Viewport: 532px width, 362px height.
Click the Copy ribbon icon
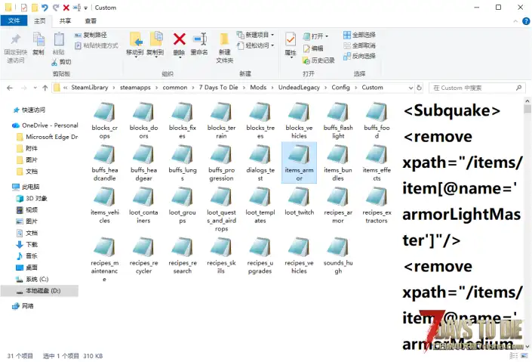(x=38, y=39)
